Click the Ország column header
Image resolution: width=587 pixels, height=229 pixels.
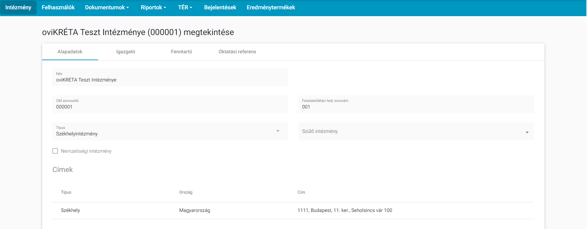click(186, 192)
